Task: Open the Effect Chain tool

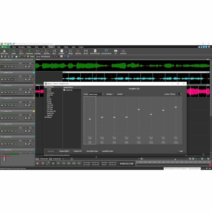Action: click(4, 52)
